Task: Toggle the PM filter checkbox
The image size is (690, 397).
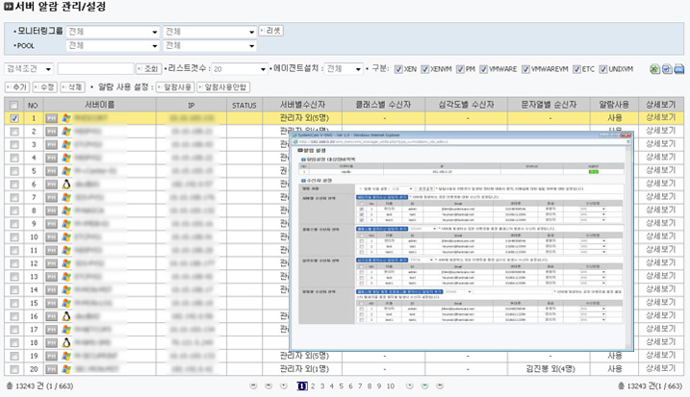Action: pos(460,69)
